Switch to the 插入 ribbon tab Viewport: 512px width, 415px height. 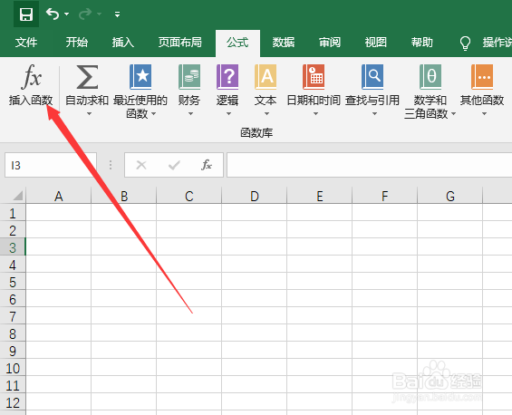point(122,42)
